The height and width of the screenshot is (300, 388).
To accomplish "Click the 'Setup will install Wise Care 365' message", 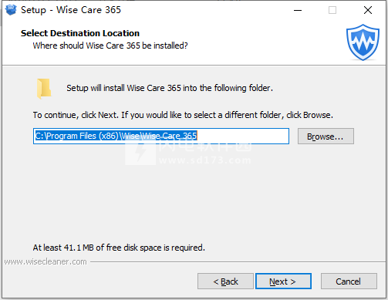I will (x=170, y=88).
